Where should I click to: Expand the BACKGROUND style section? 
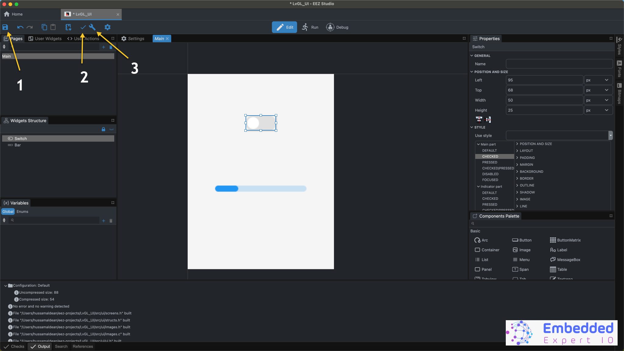tap(531, 171)
